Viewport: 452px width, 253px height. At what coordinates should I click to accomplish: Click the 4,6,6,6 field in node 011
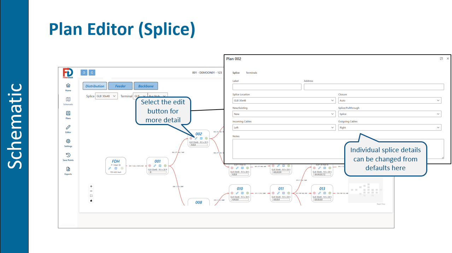(x=281, y=200)
